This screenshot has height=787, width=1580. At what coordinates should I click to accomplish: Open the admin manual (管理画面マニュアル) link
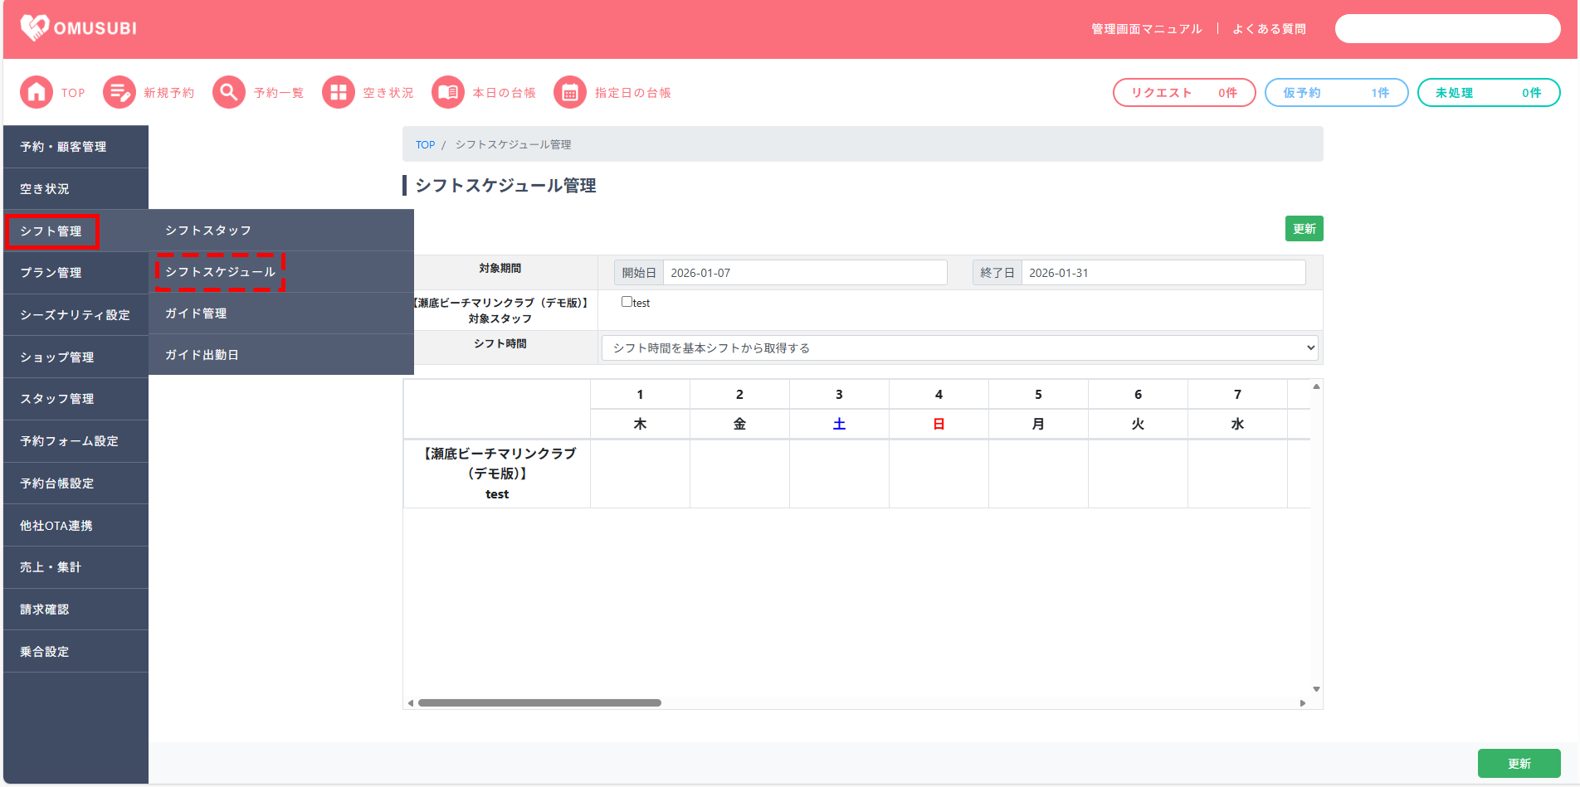pyautogui.click(x=1146, y=29)
